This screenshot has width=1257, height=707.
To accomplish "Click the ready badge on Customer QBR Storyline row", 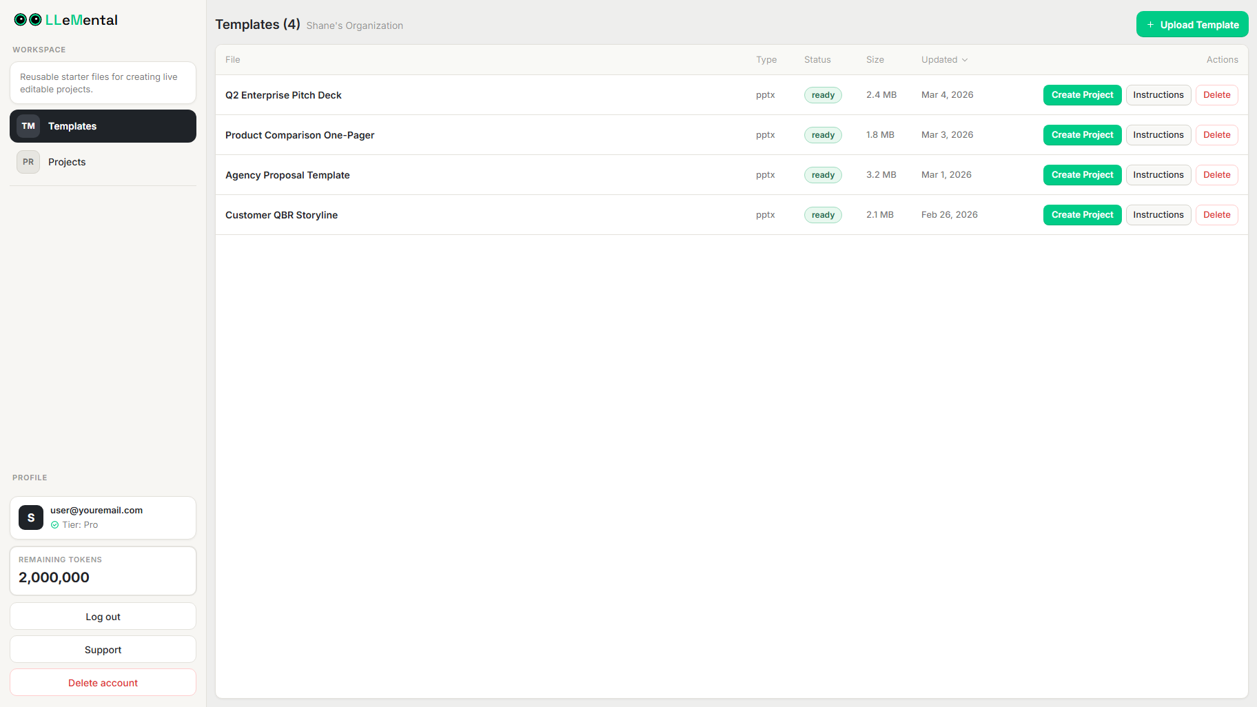I will (823, 214).
